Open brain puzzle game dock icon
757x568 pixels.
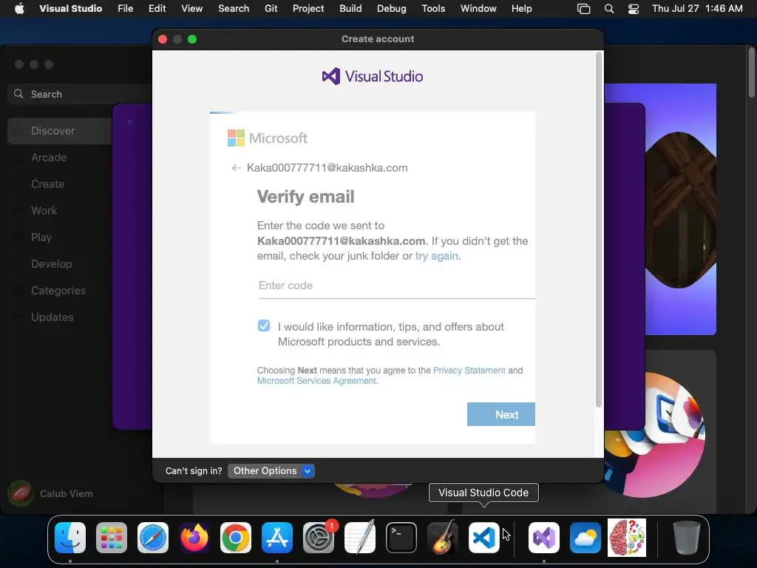click(627, 538)
